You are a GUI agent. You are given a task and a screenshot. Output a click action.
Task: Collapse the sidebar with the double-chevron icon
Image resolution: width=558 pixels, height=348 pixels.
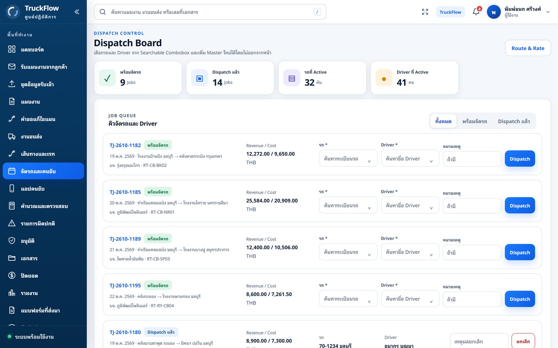[x=77, y=12]
